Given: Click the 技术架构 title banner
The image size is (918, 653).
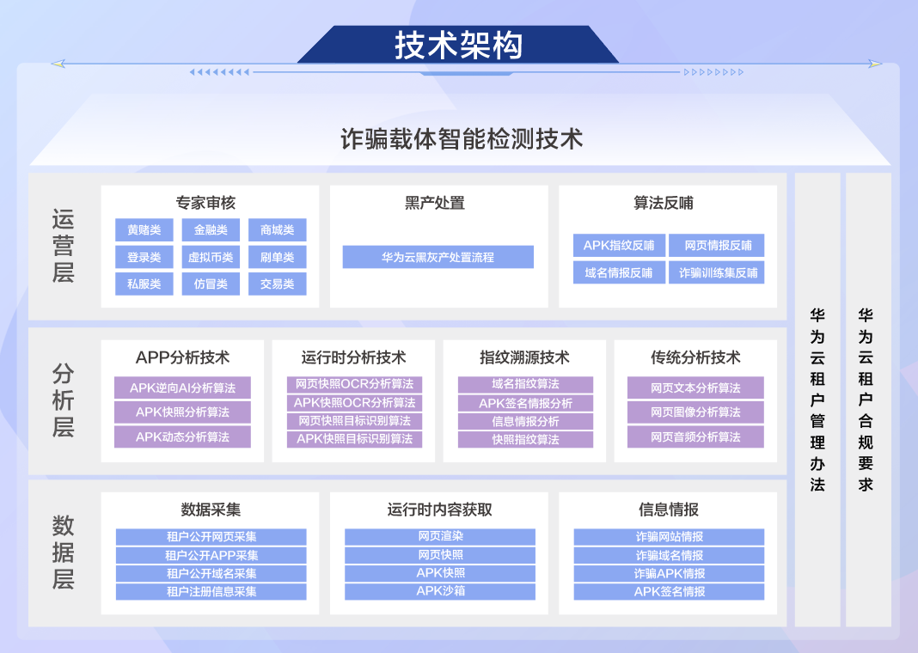Looking at the screenshot, I should tap(458, 45).
